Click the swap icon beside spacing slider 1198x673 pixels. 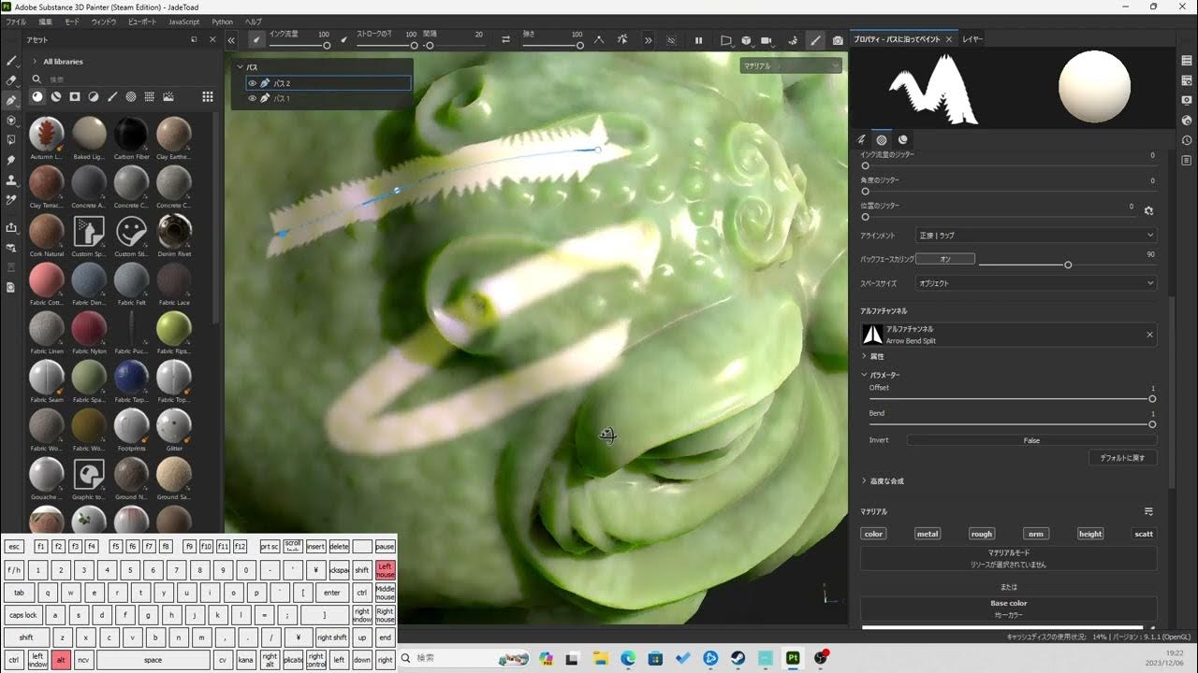tap(505, 40)
